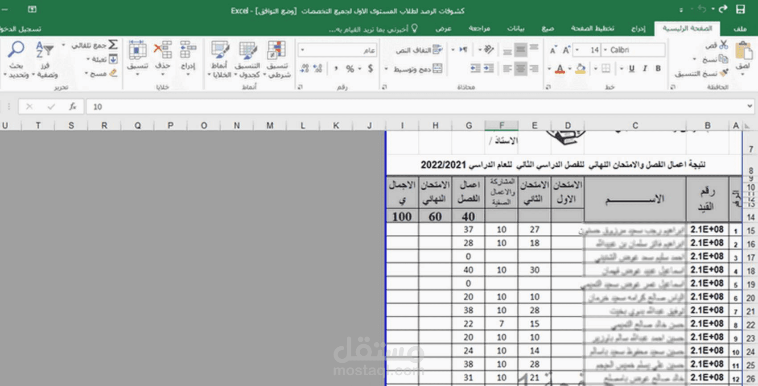Click the Copy (نسخ) button
The image size is (758, 386).
click(x=716, y=59)
